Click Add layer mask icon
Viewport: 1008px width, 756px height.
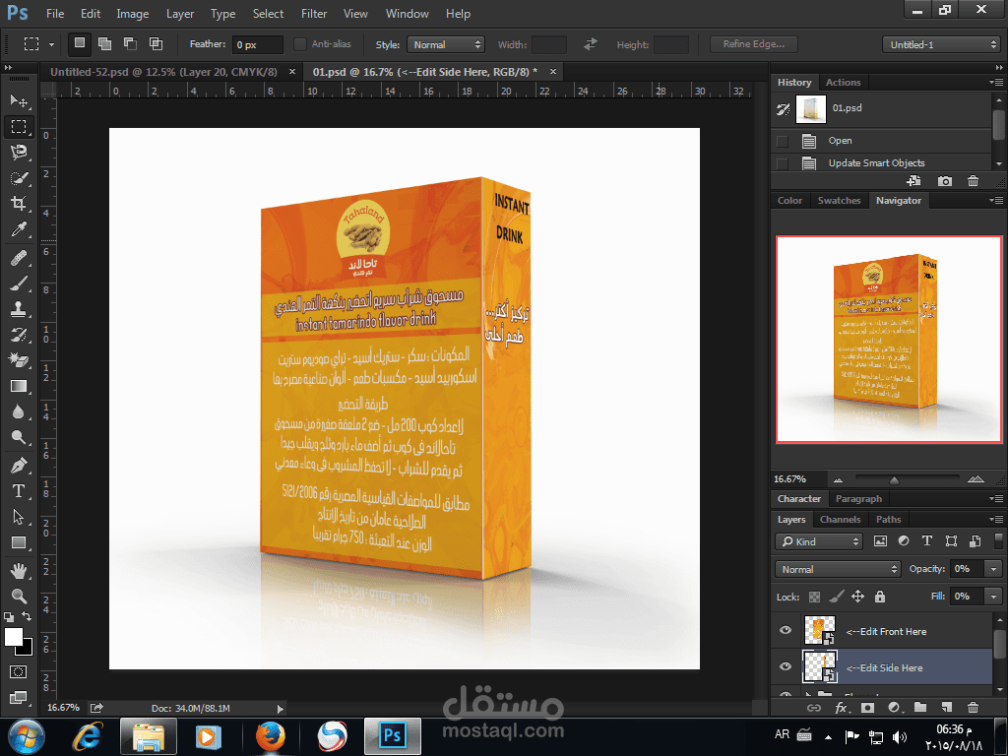[867, 708]
